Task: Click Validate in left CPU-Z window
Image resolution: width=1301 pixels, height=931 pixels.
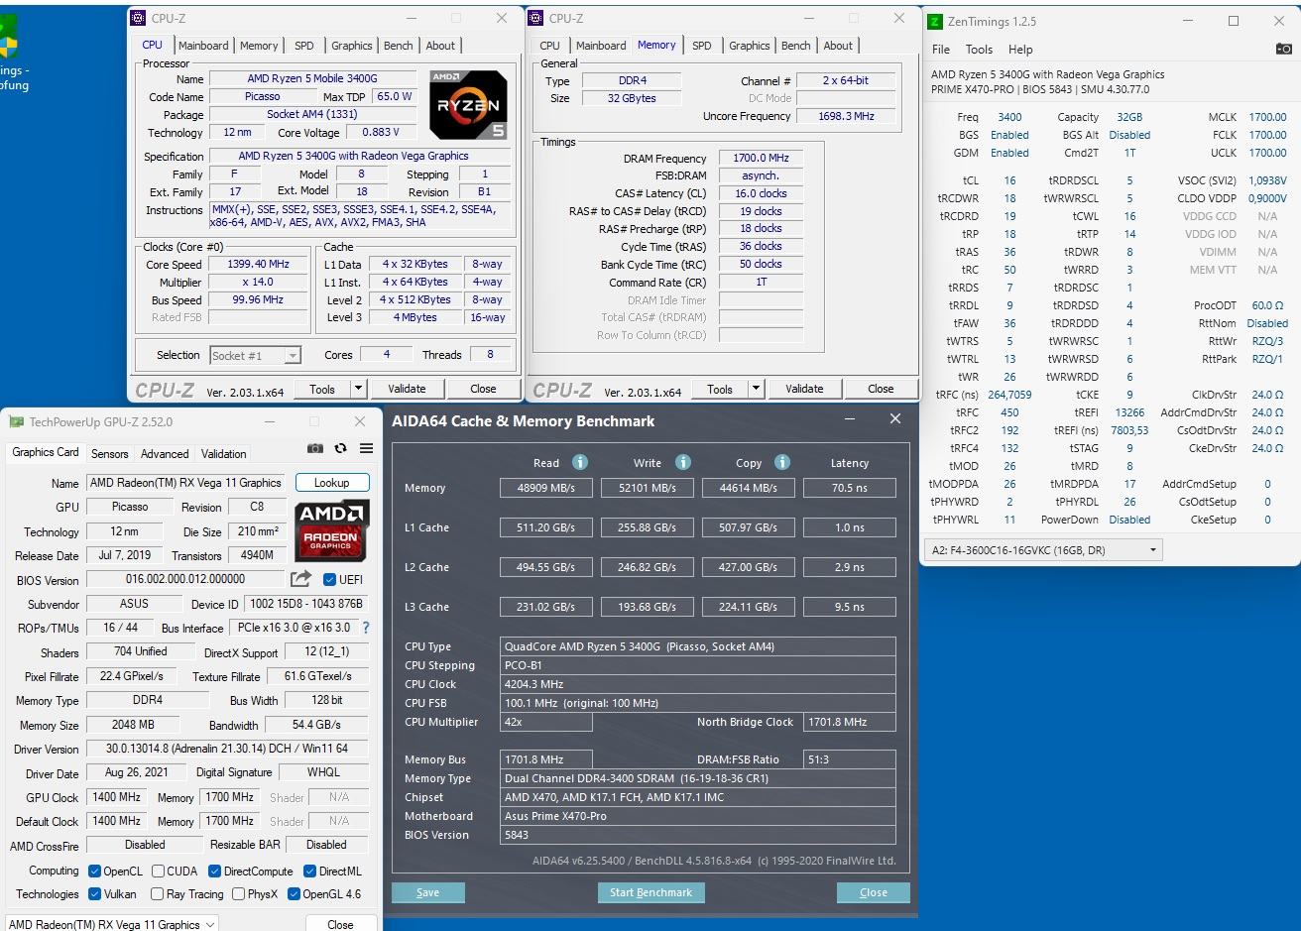Action: [x=407, y=389]
